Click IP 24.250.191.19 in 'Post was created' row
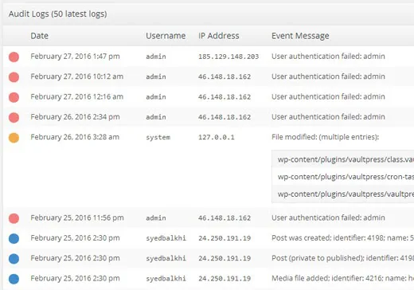Image resolution: width=414 pixels, height=290 pixels. (x=225, y=238)
